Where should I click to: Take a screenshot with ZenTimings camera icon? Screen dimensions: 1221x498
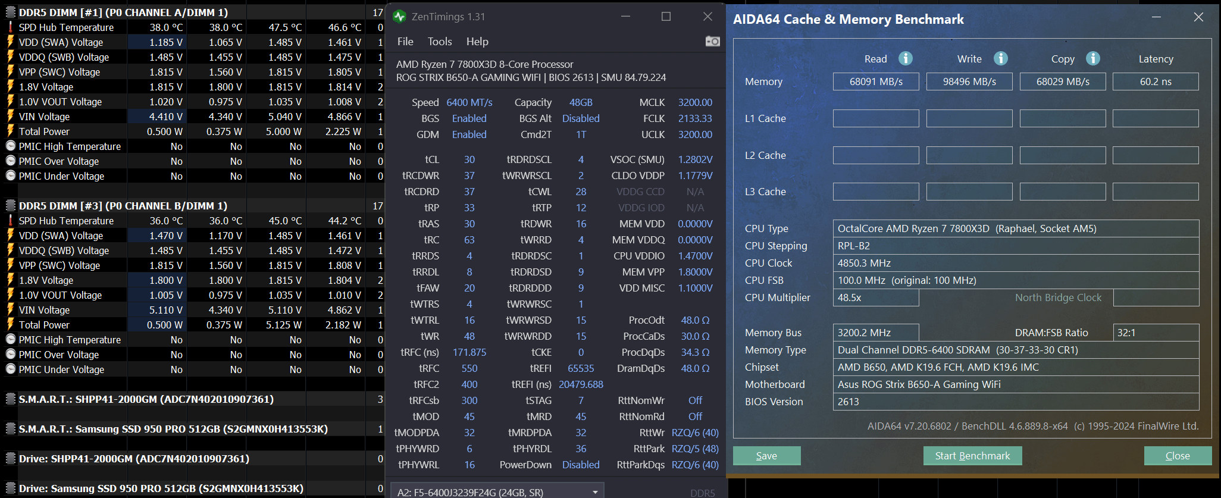coord(712,41)
